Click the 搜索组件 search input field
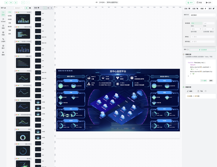This screenshot has height=167, width=217. click(x=19, y=8)
